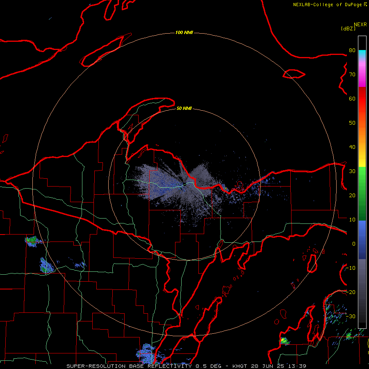The height and width of the screenshot is (369, 369).
Task: Click the SUPER-RESOLUTION BASE REFLECTIVITY caption text
Action: tap(129, 366)
